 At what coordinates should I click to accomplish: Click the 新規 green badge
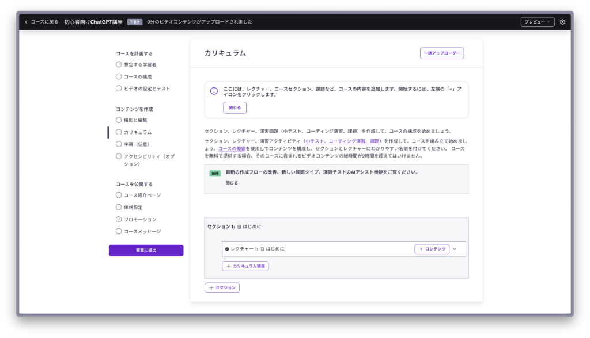pos(215,173)
